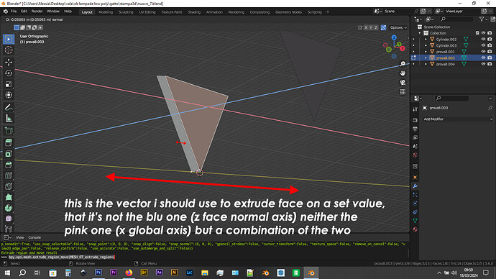This screenshot has height=279, width=496.
Task: Activate the Move tool
Action: pyautogui.click(x=9, y=63)
